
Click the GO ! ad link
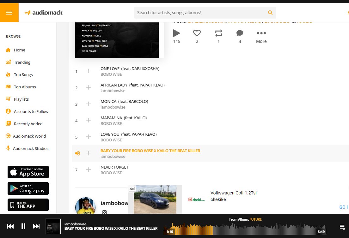343,207
